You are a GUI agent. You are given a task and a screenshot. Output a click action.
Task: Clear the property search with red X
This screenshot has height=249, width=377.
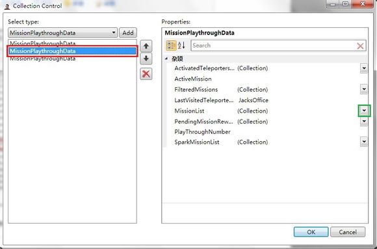point(360,46)
